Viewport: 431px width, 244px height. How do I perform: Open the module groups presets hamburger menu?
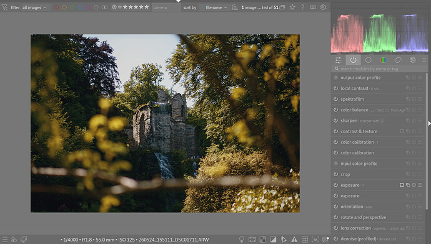[x=424, y=60]
